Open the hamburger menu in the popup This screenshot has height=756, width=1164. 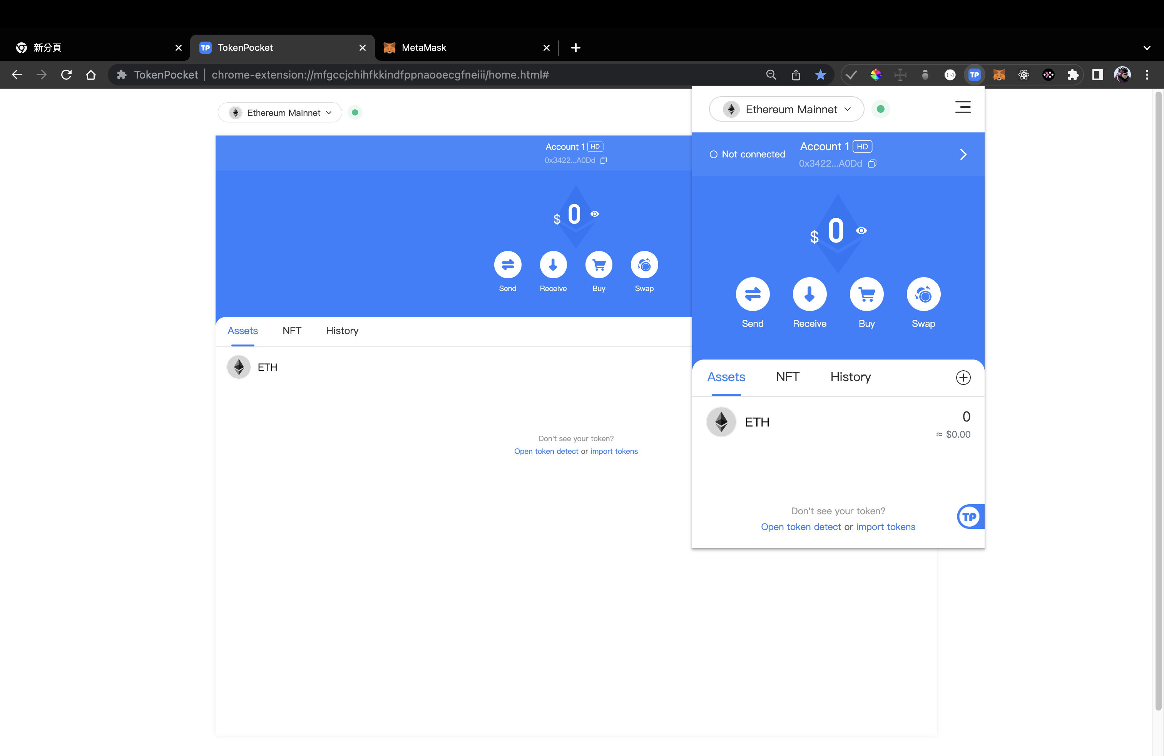963,107
